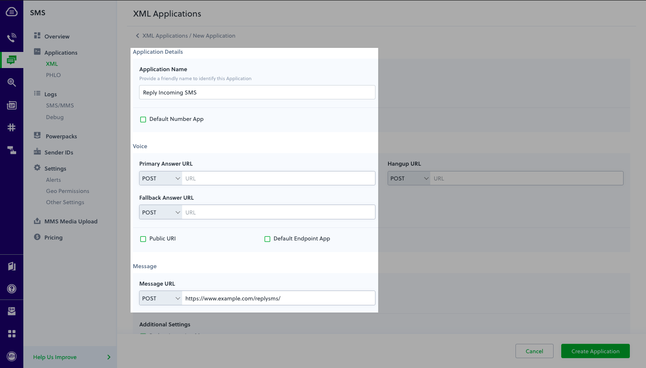Open the number Lookup magnifier icon
This screenshot has height=368, width=646.
(x=11, y=82)
